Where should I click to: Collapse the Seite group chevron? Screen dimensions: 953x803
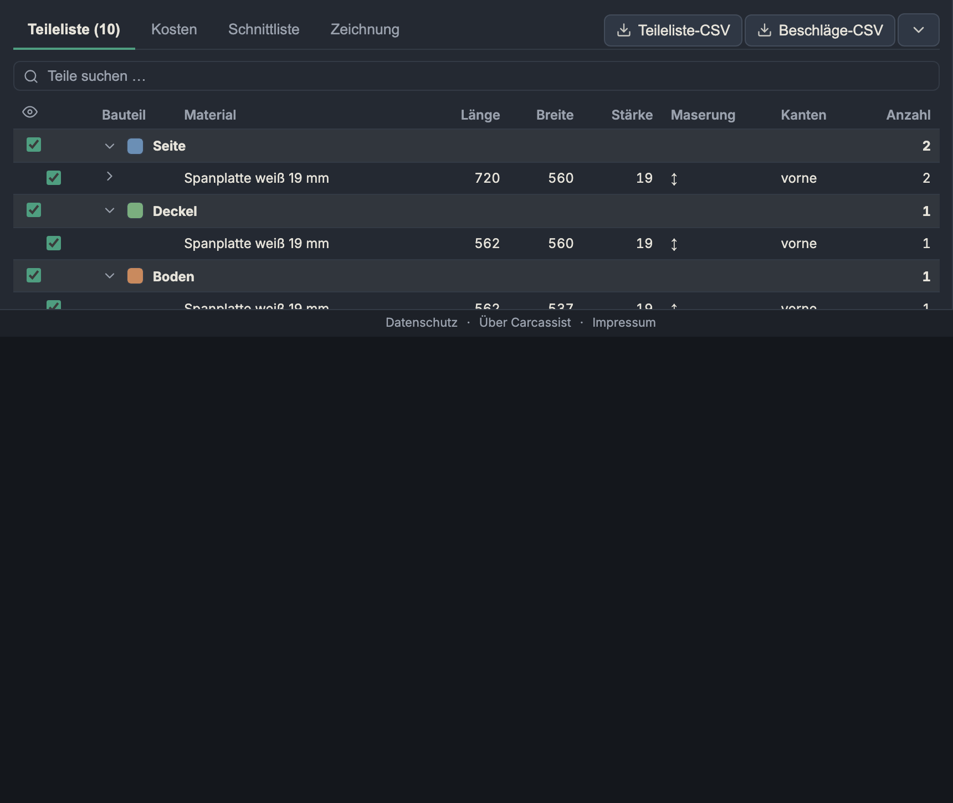pos(110,146)
